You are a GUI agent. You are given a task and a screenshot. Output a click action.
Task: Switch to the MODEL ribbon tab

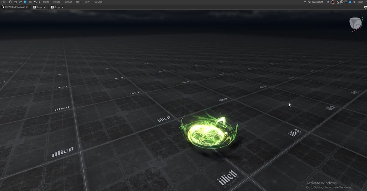click(x=57, y=2)
